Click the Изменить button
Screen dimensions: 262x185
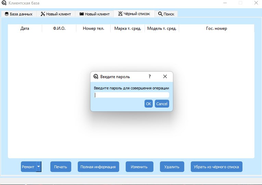click(x=139, y=166)
